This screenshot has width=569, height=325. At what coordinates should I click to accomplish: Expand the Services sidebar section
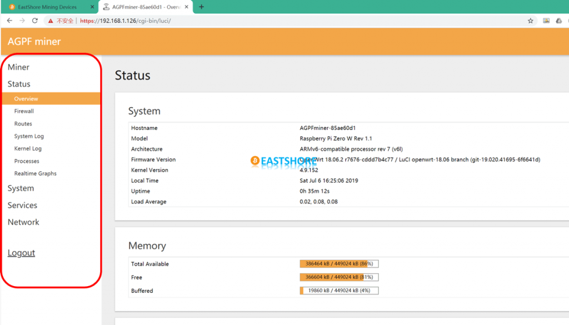pos(22,205)
